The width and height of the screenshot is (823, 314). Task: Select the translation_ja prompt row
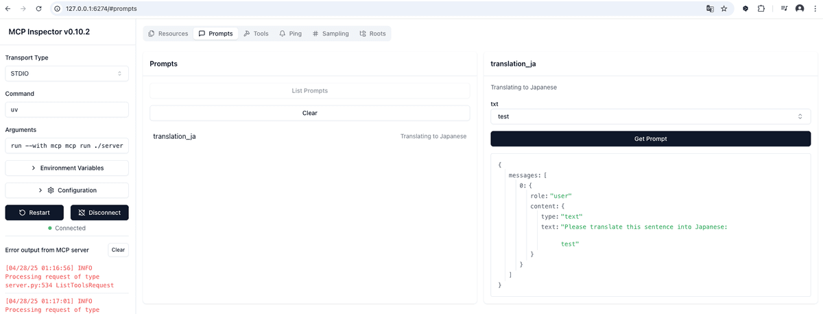[x=310, y=136]
